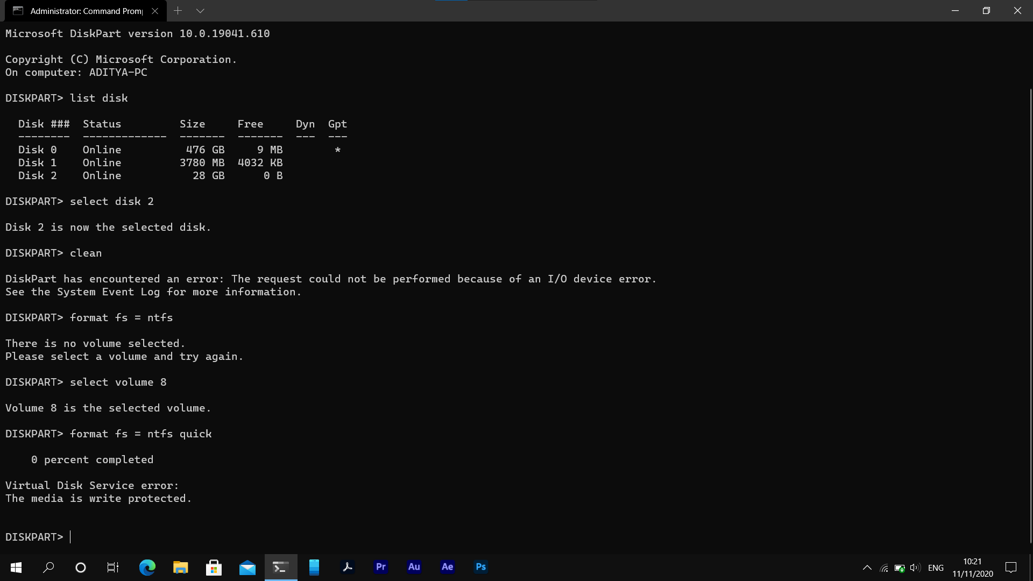Viewport: 1033px width, 581px height.
Task: Switch input language ENG indicator
Action: tap(936, 568)
